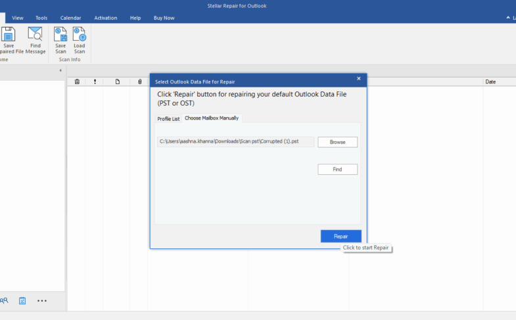Open the Tasks icon in the bottom navigation
The image size is (516, 320).
point(22,300)
